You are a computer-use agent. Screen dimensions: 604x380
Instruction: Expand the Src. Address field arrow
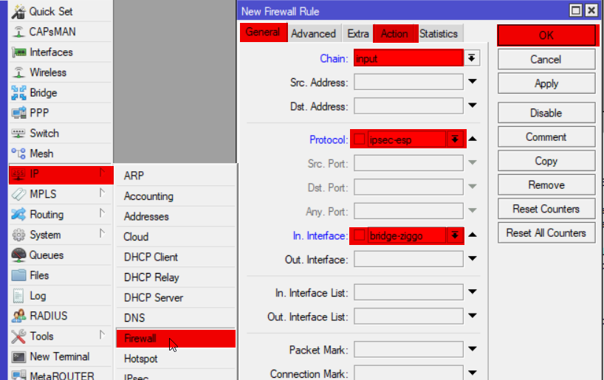tap(473, 82)
